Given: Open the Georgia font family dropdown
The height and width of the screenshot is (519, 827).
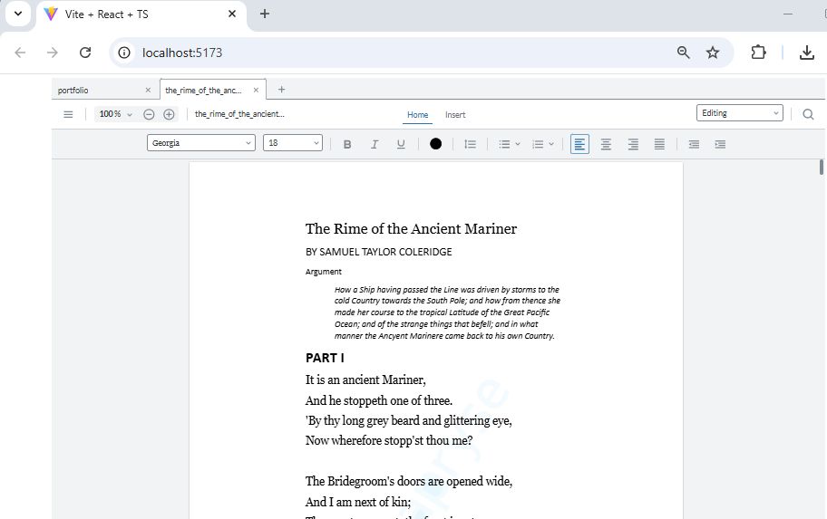Looking at the screenshot, I should coord(201,143).
